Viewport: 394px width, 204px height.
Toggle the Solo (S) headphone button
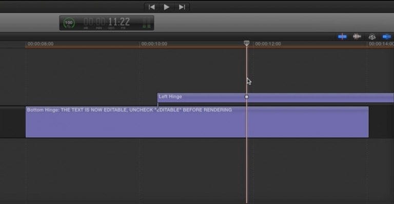click(372, 37)
